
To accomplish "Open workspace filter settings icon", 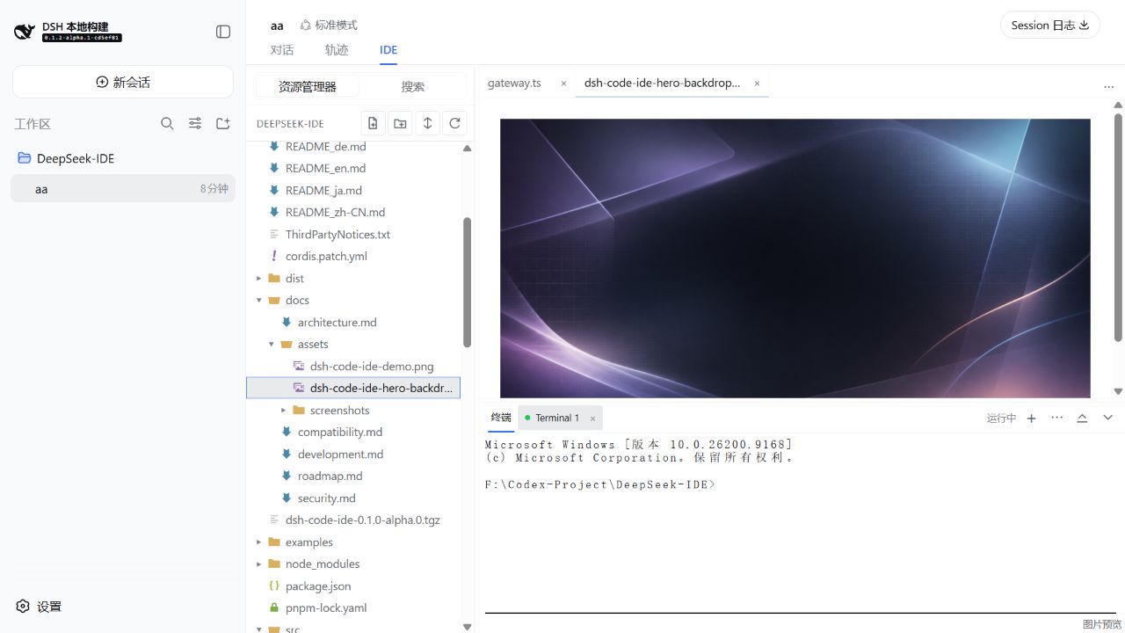I will coord(195,124).
